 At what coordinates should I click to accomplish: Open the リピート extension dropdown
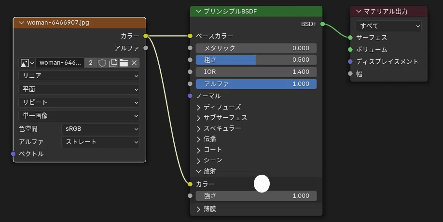pyautogui.click(x=79, y=102)
